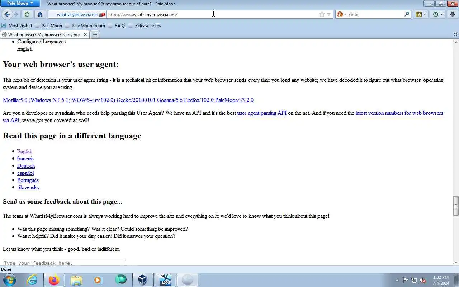Open the Pale Moon forum bookmark
The image size is (459, 287).
click(85, 25)
